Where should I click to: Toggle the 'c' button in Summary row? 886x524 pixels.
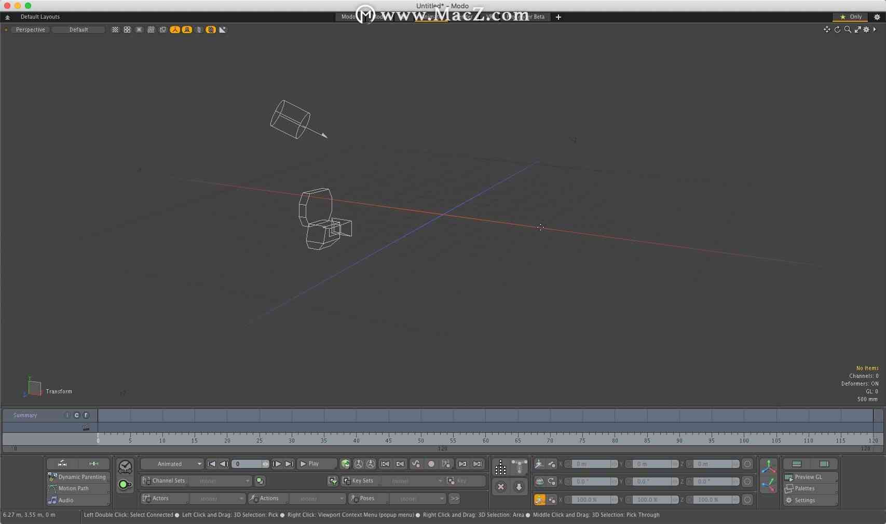point(77,415)
